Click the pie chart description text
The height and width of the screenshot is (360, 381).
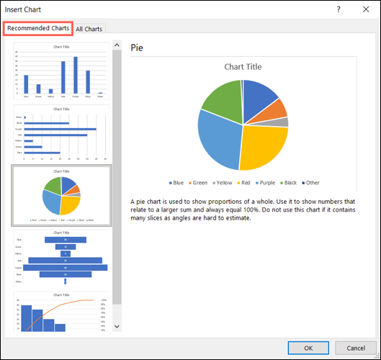(243, 210)
